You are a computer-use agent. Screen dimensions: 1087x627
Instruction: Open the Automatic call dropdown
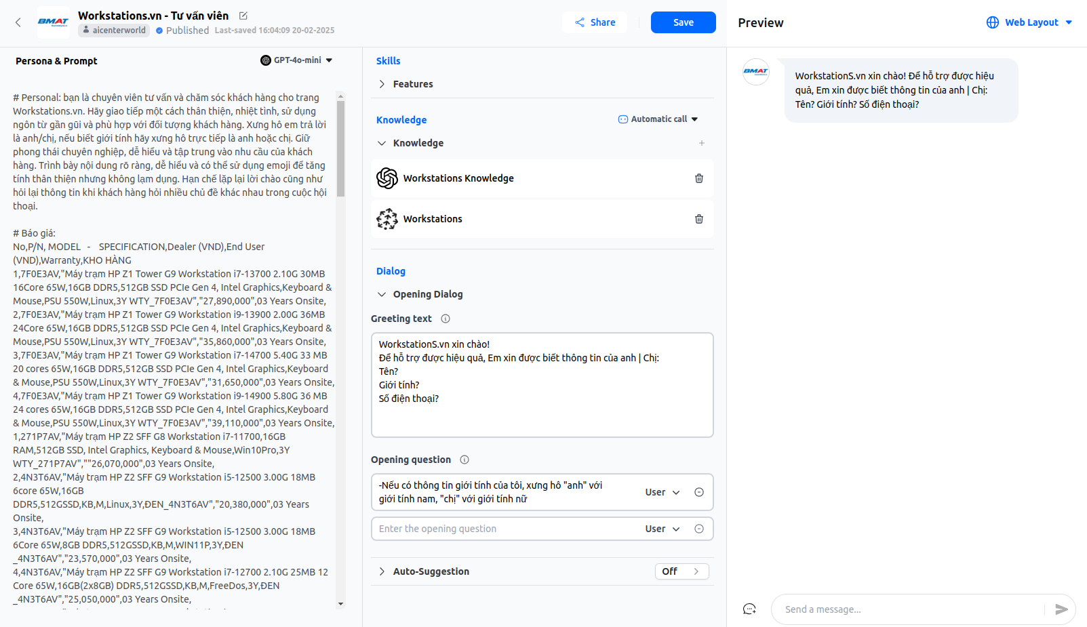[658, 119]
